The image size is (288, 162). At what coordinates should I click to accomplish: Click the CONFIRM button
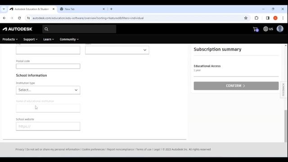click(236, 86)
